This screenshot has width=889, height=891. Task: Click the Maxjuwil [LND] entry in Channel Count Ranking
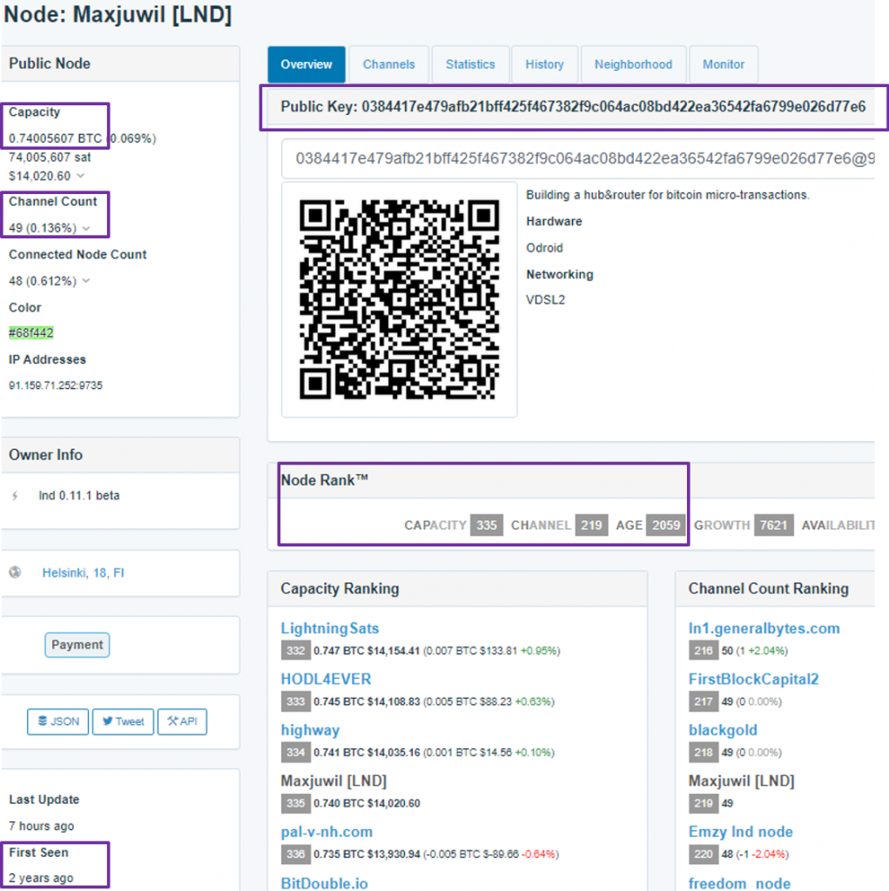click(741, 780)
